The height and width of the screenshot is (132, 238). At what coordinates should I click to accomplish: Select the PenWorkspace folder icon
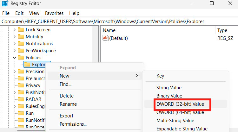21,51
